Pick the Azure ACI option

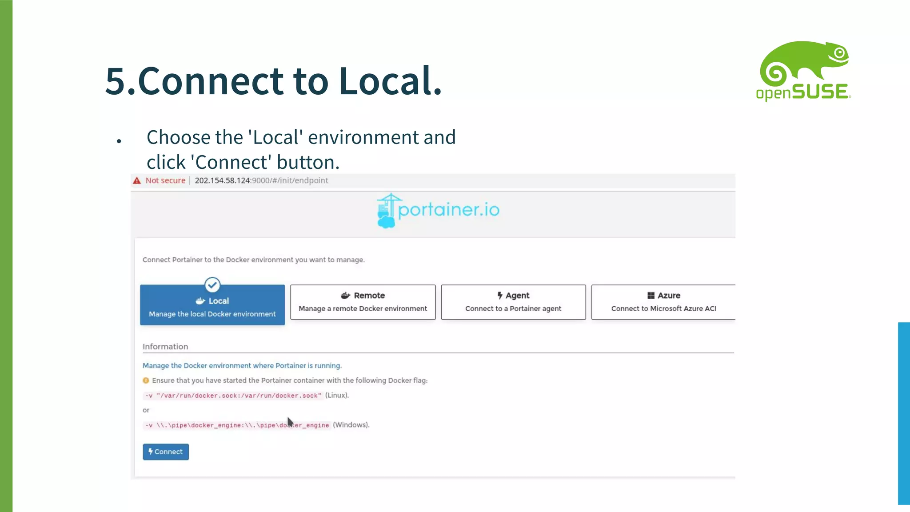pos(663,302)
